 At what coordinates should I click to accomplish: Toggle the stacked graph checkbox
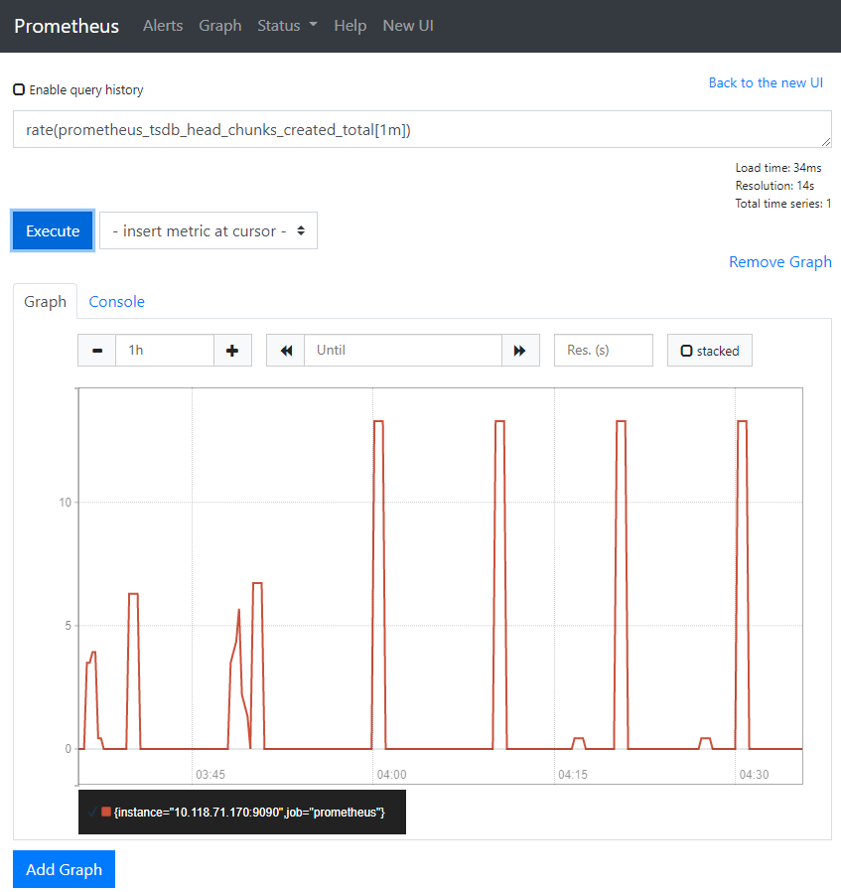[686, 351]
